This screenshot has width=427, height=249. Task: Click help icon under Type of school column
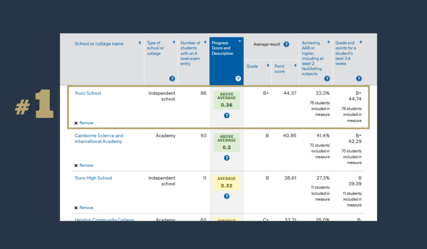coord(172,78)
